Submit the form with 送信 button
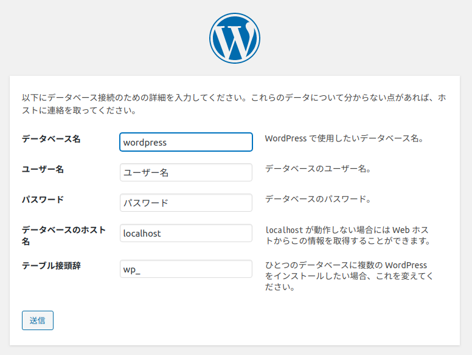 tap(38, 320)
